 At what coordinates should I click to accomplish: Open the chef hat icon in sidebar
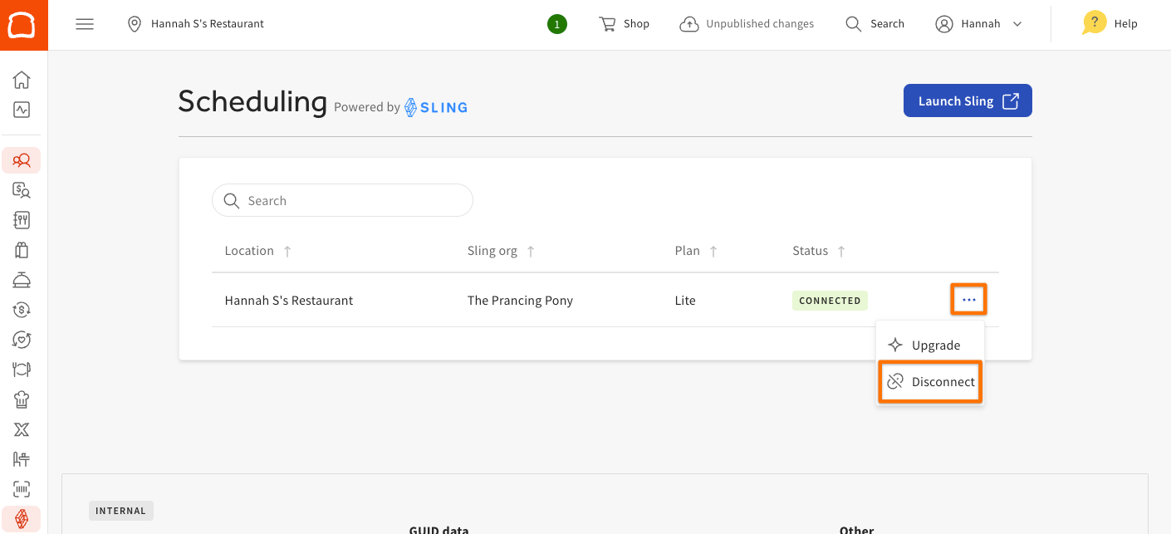click(22, 399)
